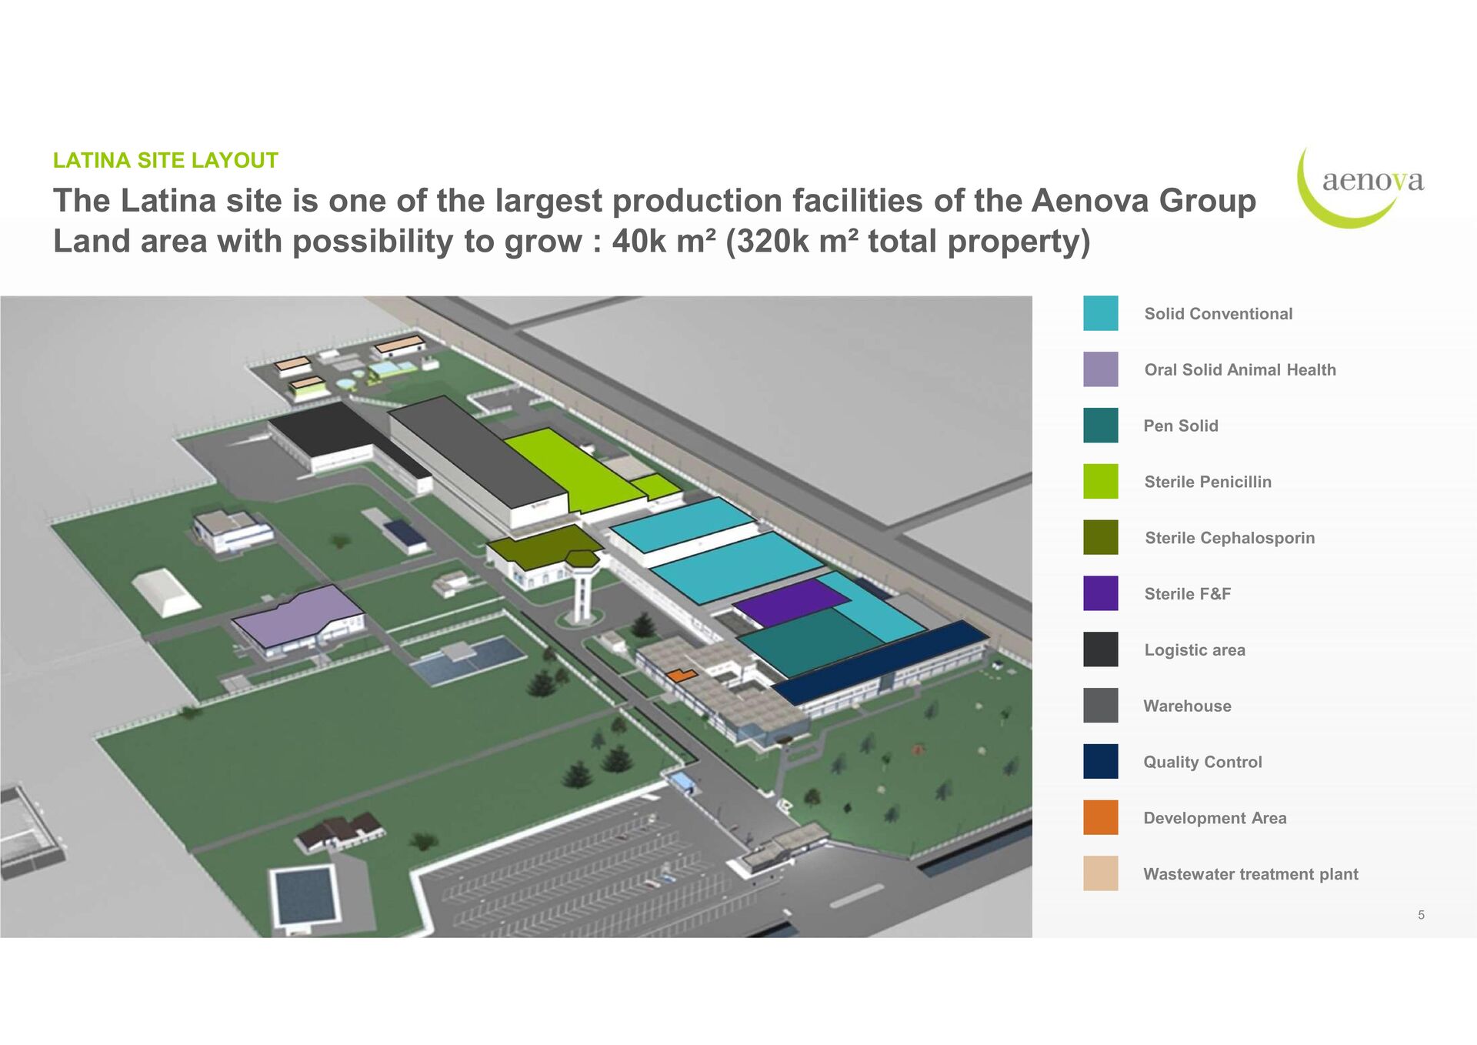The image size is (1477, 1045).
Task: Click the 'Warehouse' legend text
Action: [x=1187, y=706]
